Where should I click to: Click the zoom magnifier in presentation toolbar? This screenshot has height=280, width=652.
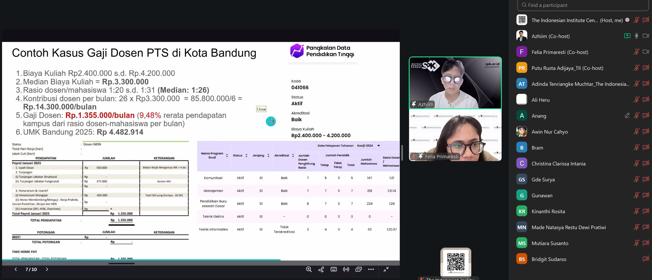(309, 269)
